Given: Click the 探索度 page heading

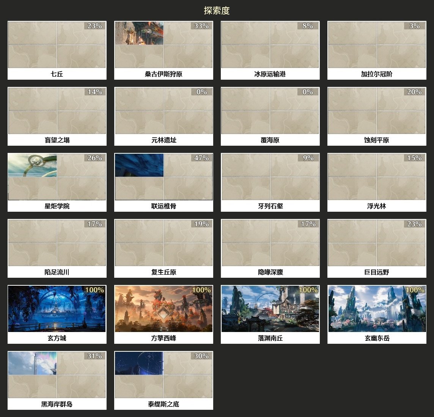Looking at the screenshot, I should pos(217,11).
